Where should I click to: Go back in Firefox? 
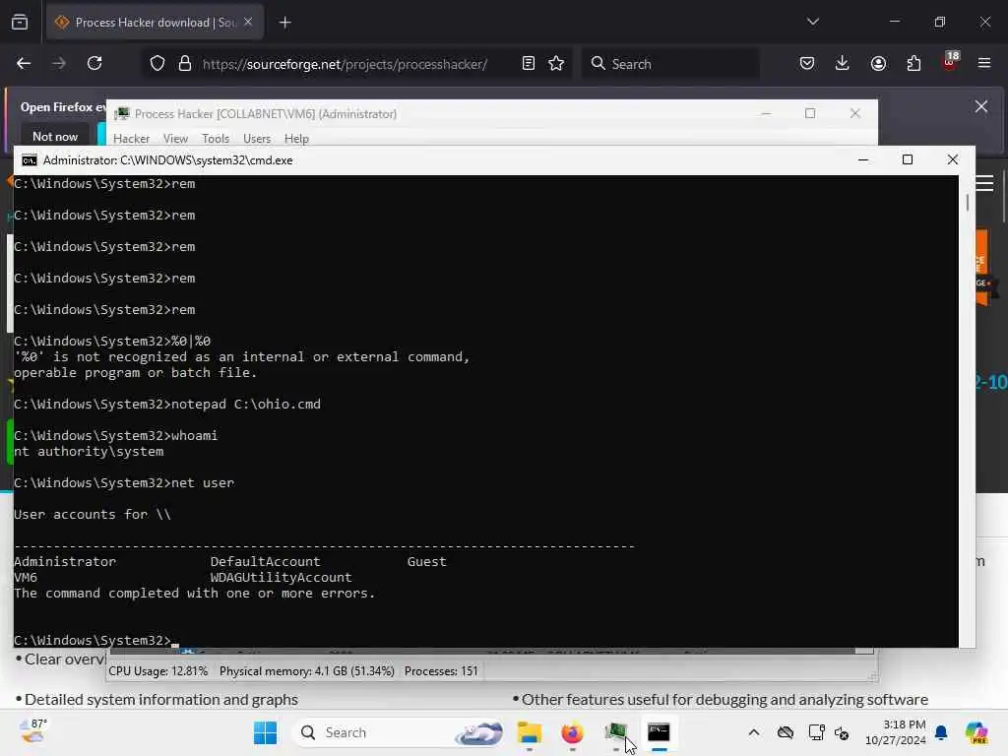24,63
